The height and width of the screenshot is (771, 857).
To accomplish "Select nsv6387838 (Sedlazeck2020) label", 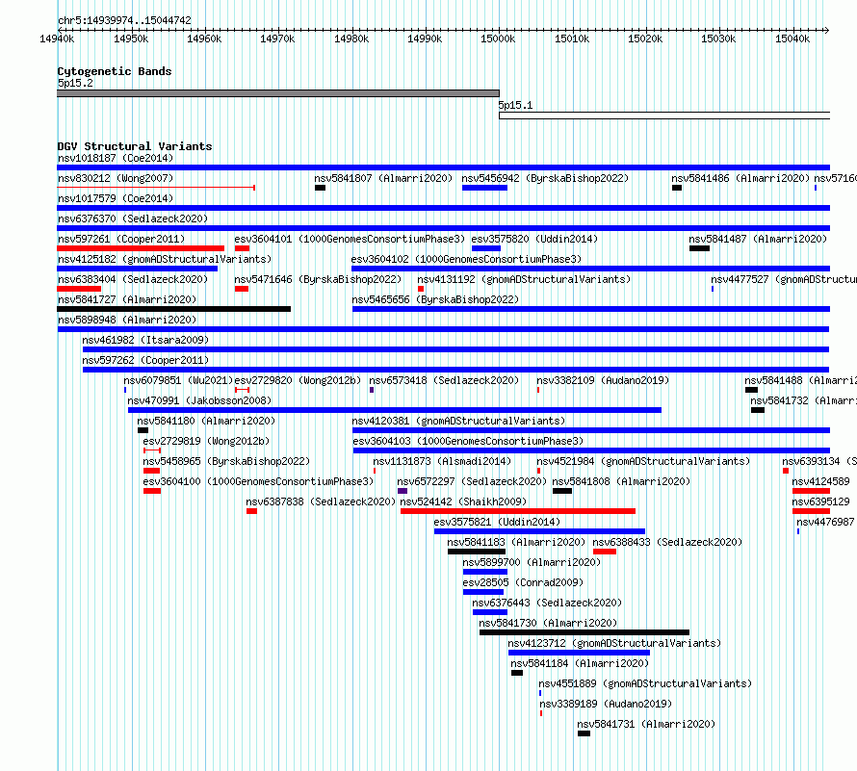I will coord(321,502).
